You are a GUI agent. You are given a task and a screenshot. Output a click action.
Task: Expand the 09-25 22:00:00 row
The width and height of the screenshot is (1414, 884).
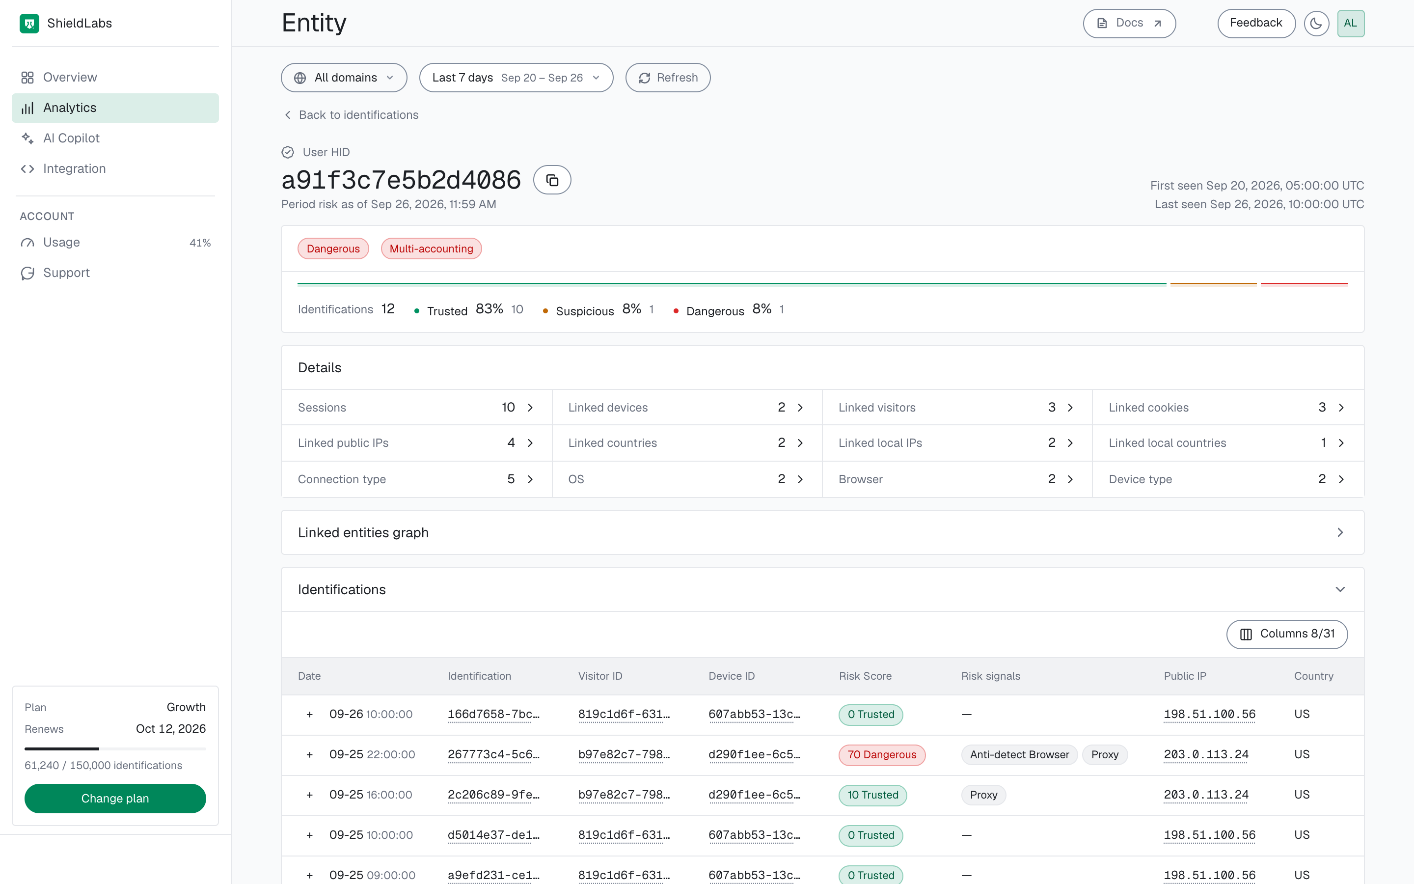point(310,755)
